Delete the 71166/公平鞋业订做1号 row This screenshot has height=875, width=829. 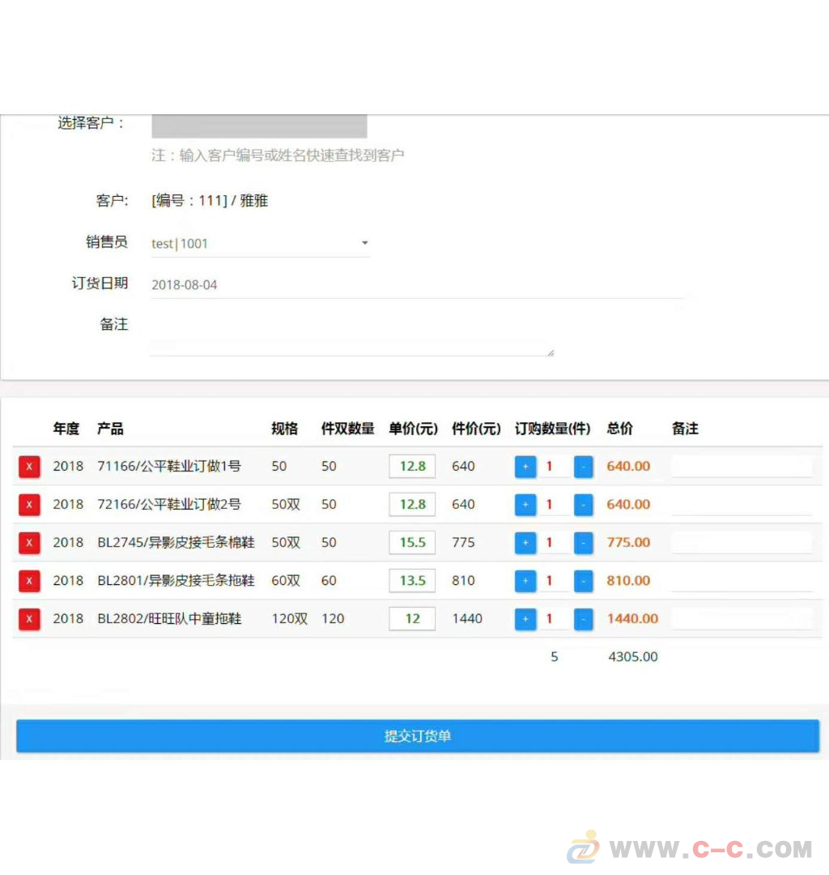click(x=28, y=467)
